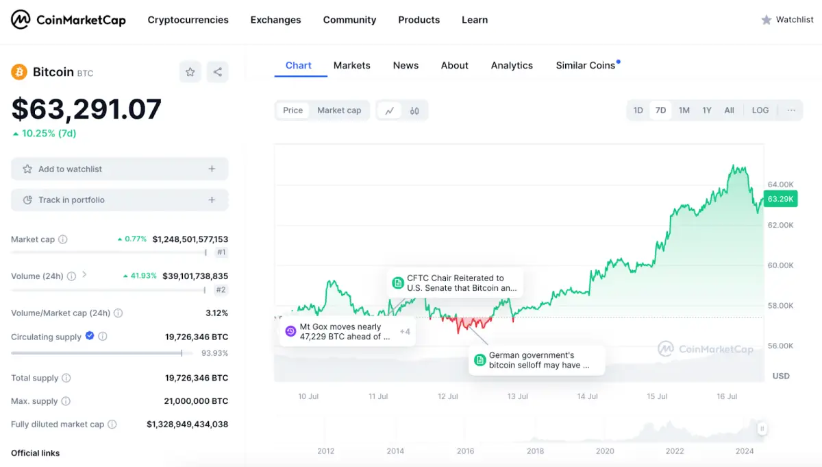The width and height of the screenshot is (822, 467).
Task: Switch to line chart view icon
Action: tap(390, 110)
